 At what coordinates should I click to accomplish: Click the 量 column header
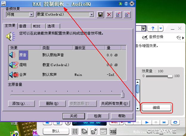point(113,48)
